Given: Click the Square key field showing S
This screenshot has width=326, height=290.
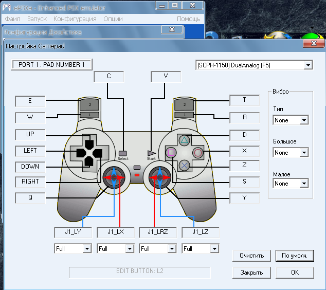Looking at the screenshot, I should (x=245, y=182).
